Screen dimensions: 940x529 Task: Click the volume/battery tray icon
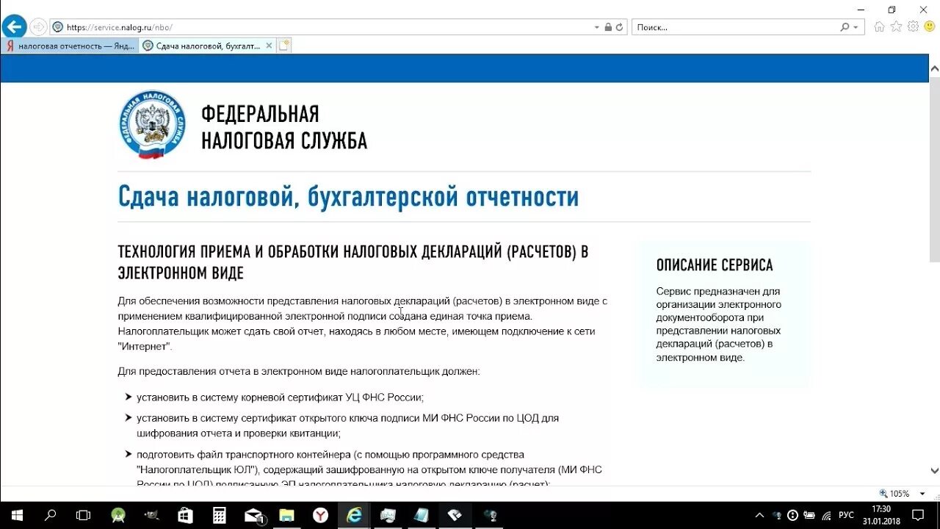[810, 516]
